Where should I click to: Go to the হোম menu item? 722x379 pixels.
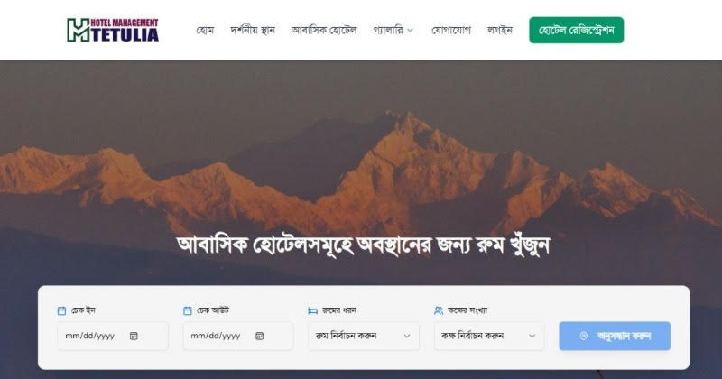[x=205, y=31]
